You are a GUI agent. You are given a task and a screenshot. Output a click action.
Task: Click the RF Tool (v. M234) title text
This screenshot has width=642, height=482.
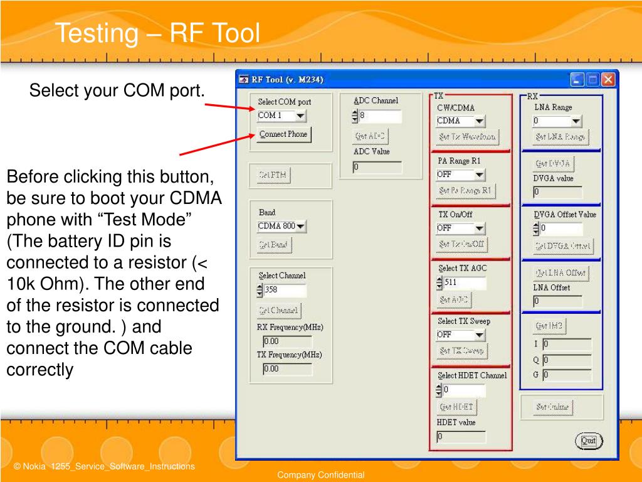click(x=287, y=80)
